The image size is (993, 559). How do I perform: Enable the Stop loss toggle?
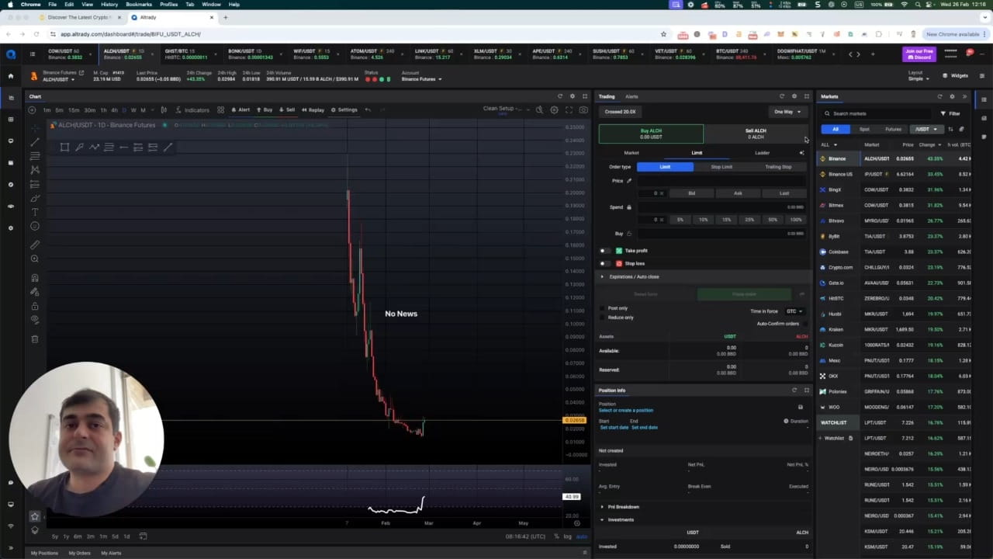tap(604, 263)
